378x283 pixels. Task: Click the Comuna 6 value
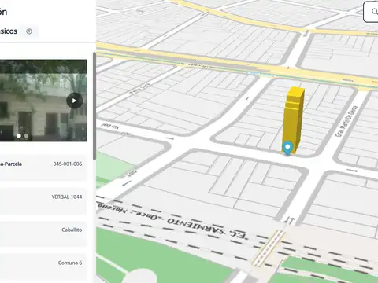[x=70, y=263]
